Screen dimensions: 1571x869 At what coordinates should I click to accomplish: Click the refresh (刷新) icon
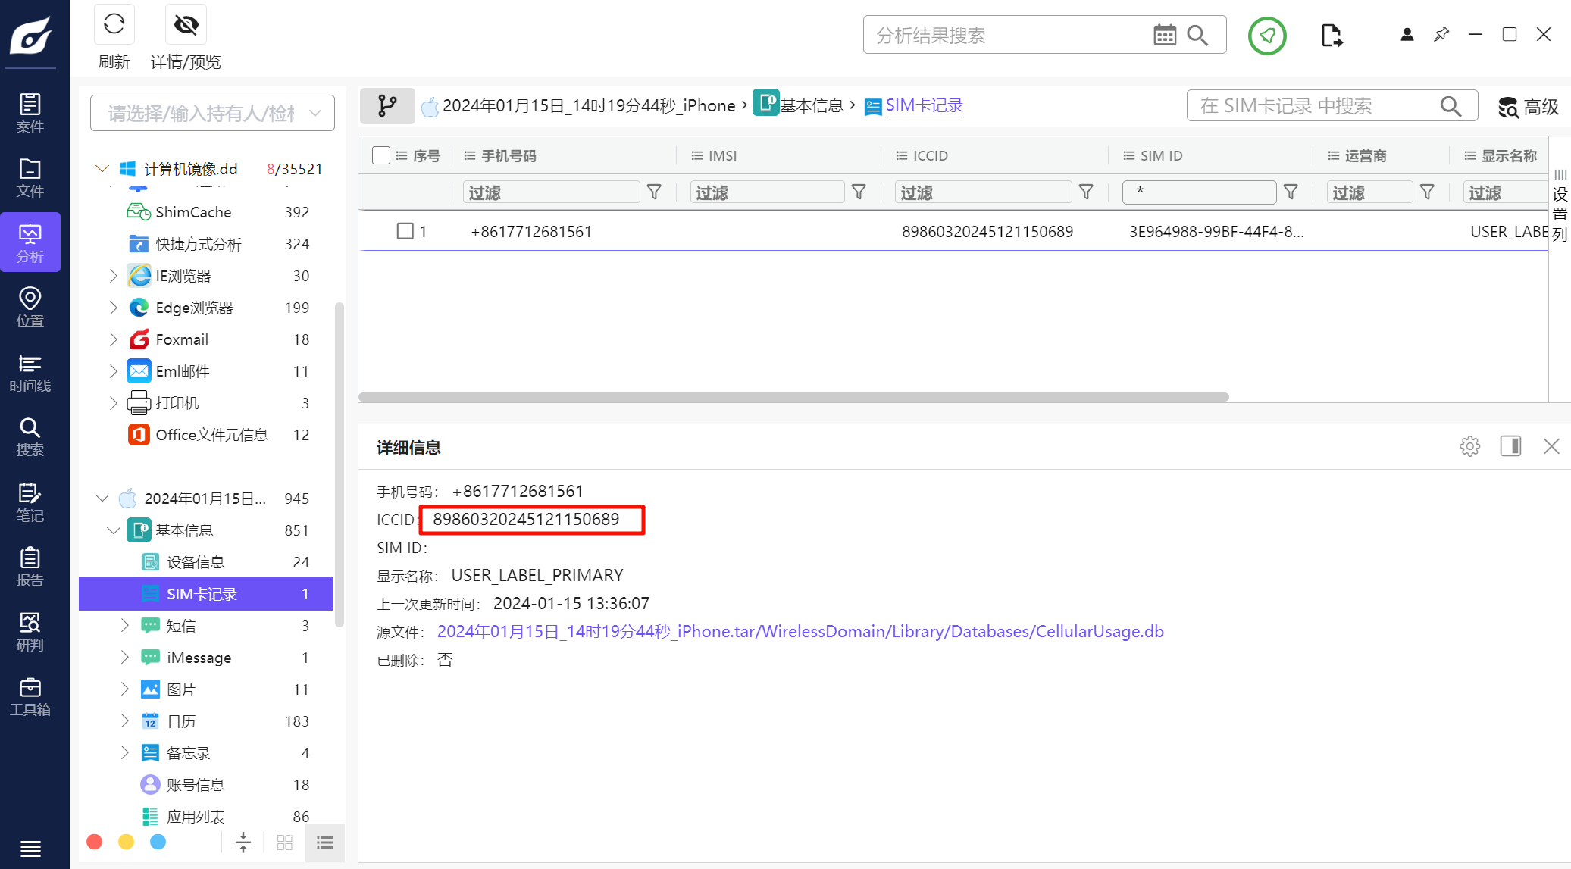tap(114, 24)
